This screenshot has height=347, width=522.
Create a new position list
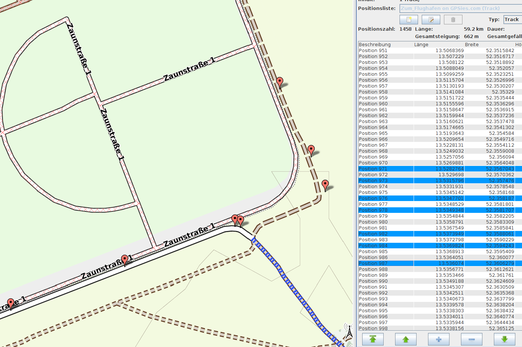(x=409, y=20)
